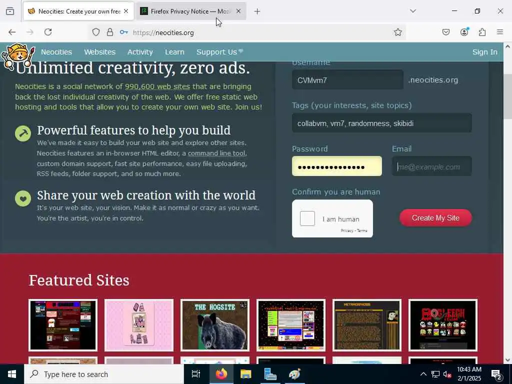Open the extensions puzzle icon
512x384 pixels.
[482, 32]
